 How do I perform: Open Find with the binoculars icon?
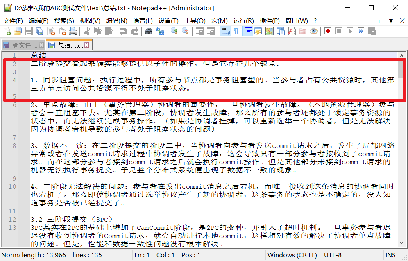coord(149,31)
